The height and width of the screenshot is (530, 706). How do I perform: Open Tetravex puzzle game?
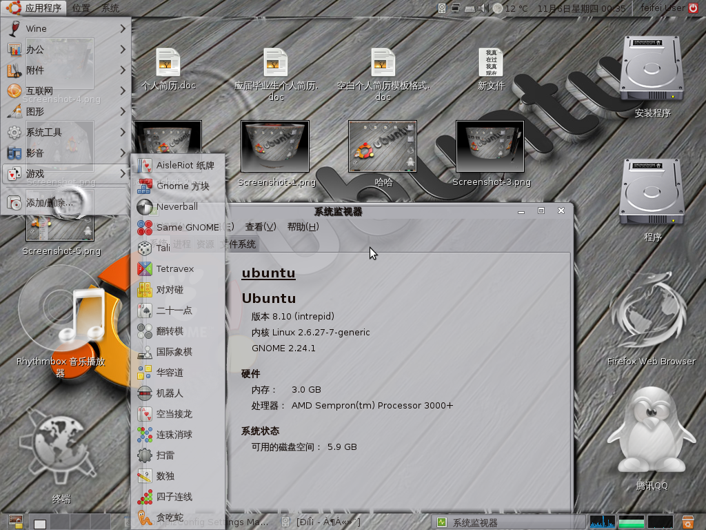click(177, 269)
